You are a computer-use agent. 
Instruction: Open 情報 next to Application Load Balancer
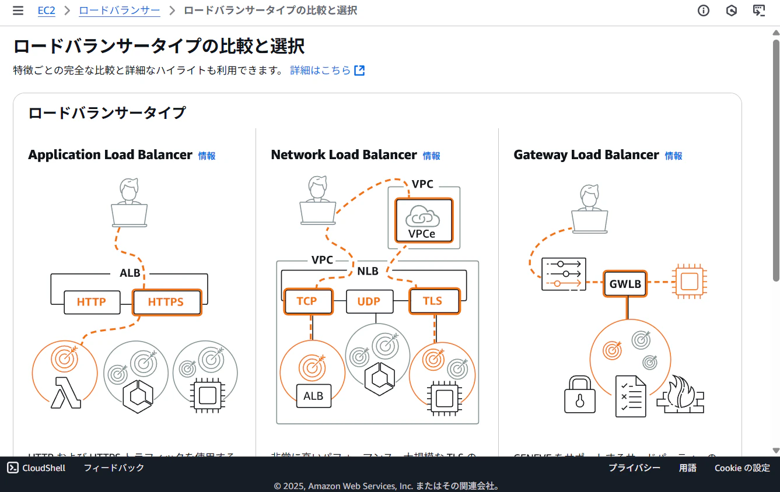tap(207, 156)
